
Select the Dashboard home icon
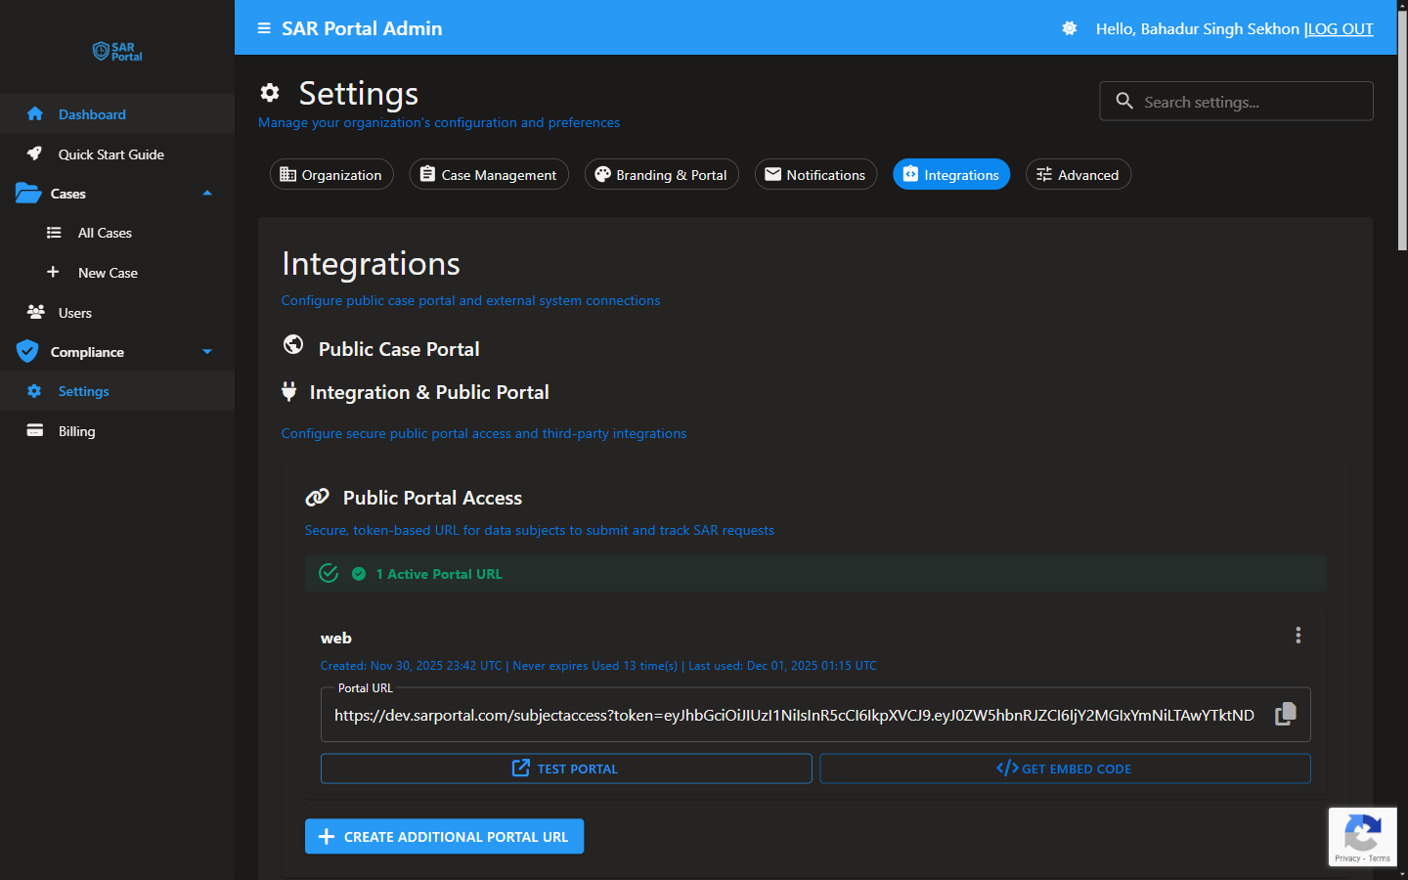[x=35, y=113]
